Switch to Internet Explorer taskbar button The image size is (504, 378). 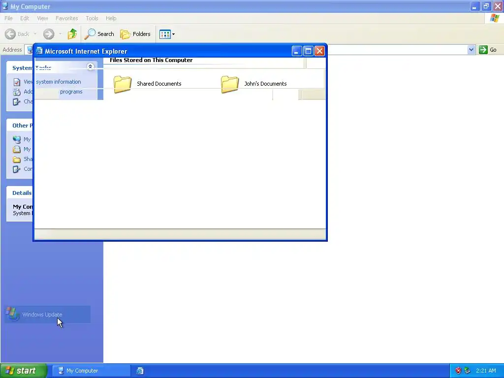click(140, 371)
